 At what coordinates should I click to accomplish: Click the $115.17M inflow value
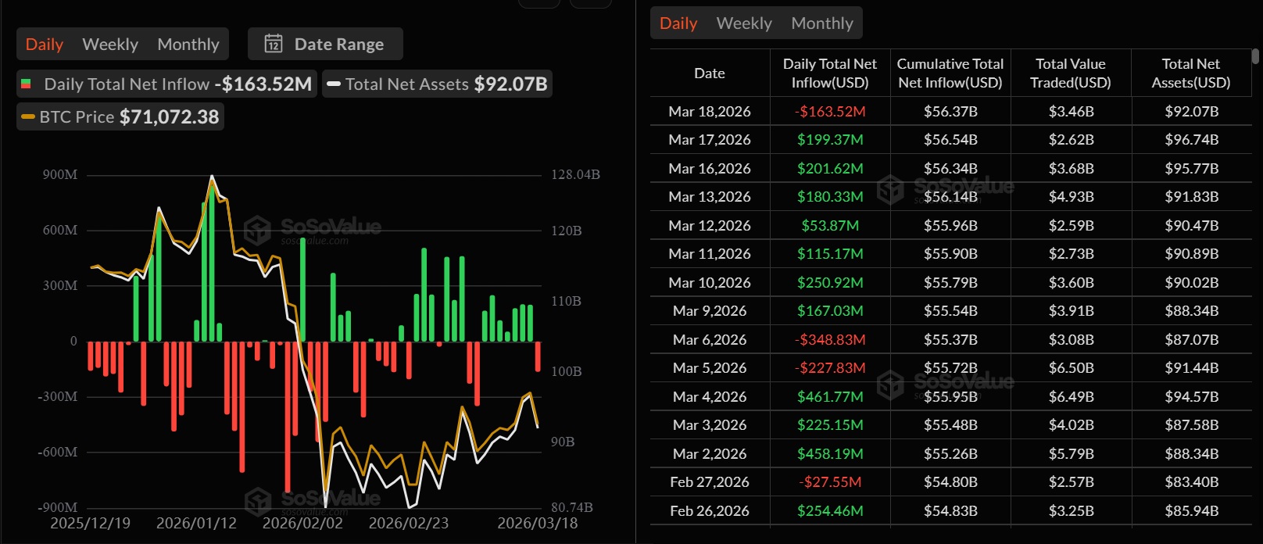click(x=830, y=254)
